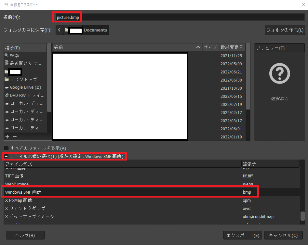This screenshot has width=308, height=245.
Task: Open the Google Drive (I:) drive icon
Action: pos(7,87)
